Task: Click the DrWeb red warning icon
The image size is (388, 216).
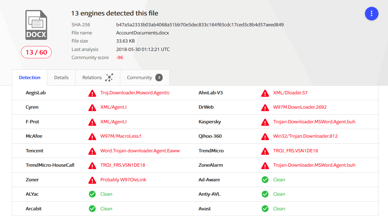Action: coord(265,108)
